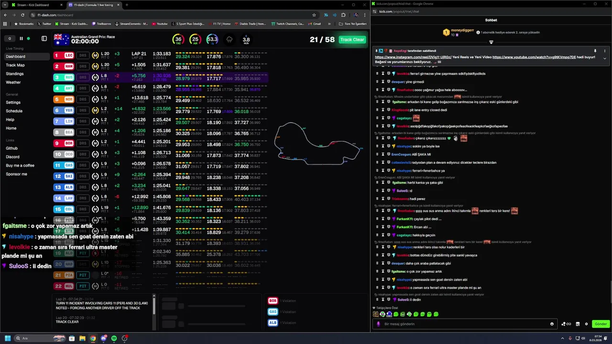Open chat settings gear icon

tap(587, 324)
